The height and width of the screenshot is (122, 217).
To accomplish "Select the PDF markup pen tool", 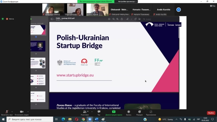I will (x=127, y=19).
